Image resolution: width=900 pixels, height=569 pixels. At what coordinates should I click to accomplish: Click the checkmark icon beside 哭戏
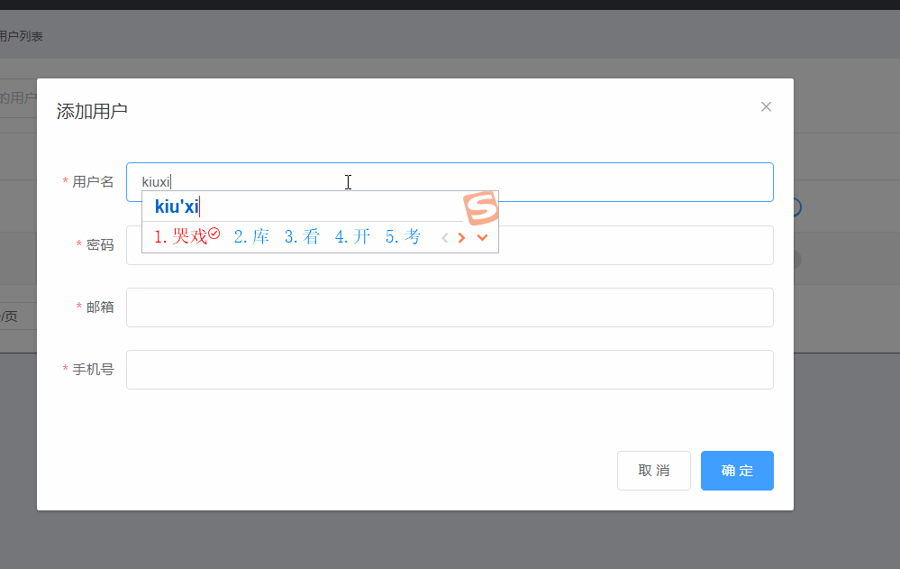pyautogui.click(x=214, y=234)
